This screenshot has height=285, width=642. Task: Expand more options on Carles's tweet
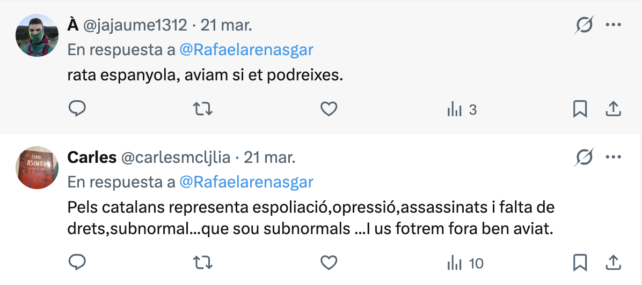click(614, 157)
